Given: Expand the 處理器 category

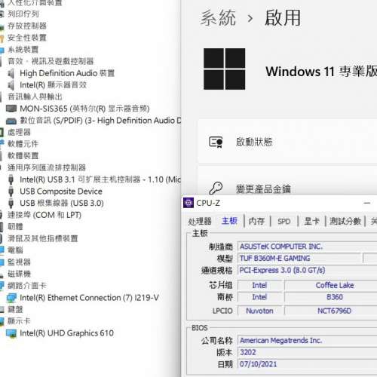Looking at the screenshot, I should point(19,132).
